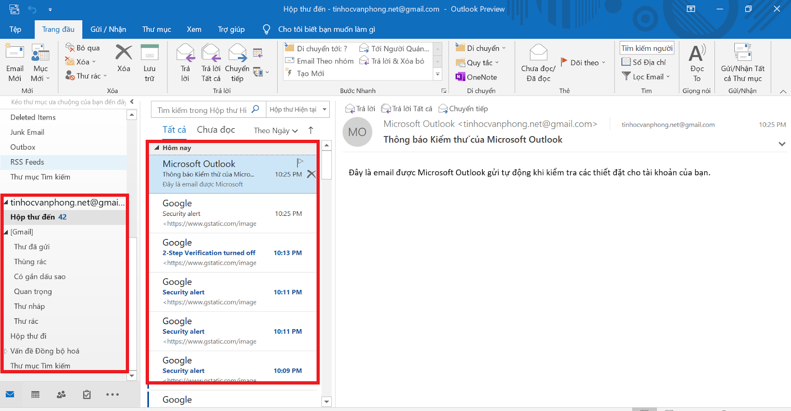This screenshot has width=791, height=411.
Task: Open the Quy tắc rules dropdown
Action: (477, 63)
